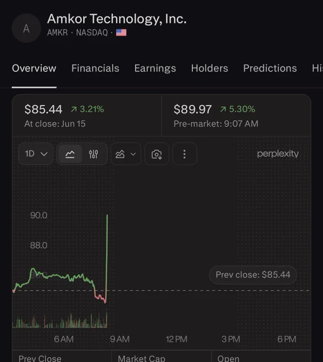Viewport: 323px width, 362px height.
Task: Click the Amkor company avatar icon
Action: pyautogui.click(x=26, y=28)
